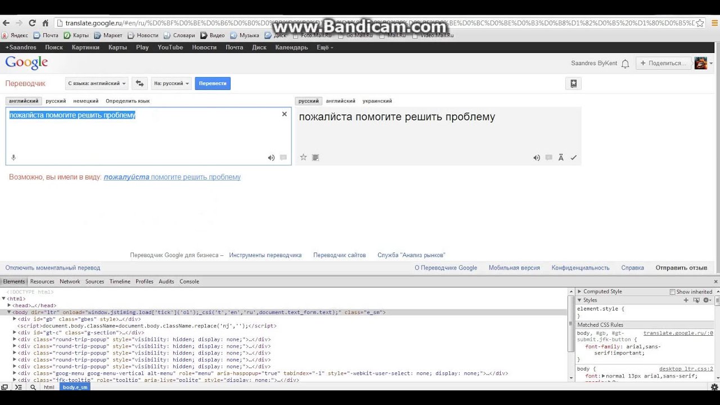Collapse the html node in the DOM tree
720x405 pixels.
pyautogui.click(x=4, y=299)
